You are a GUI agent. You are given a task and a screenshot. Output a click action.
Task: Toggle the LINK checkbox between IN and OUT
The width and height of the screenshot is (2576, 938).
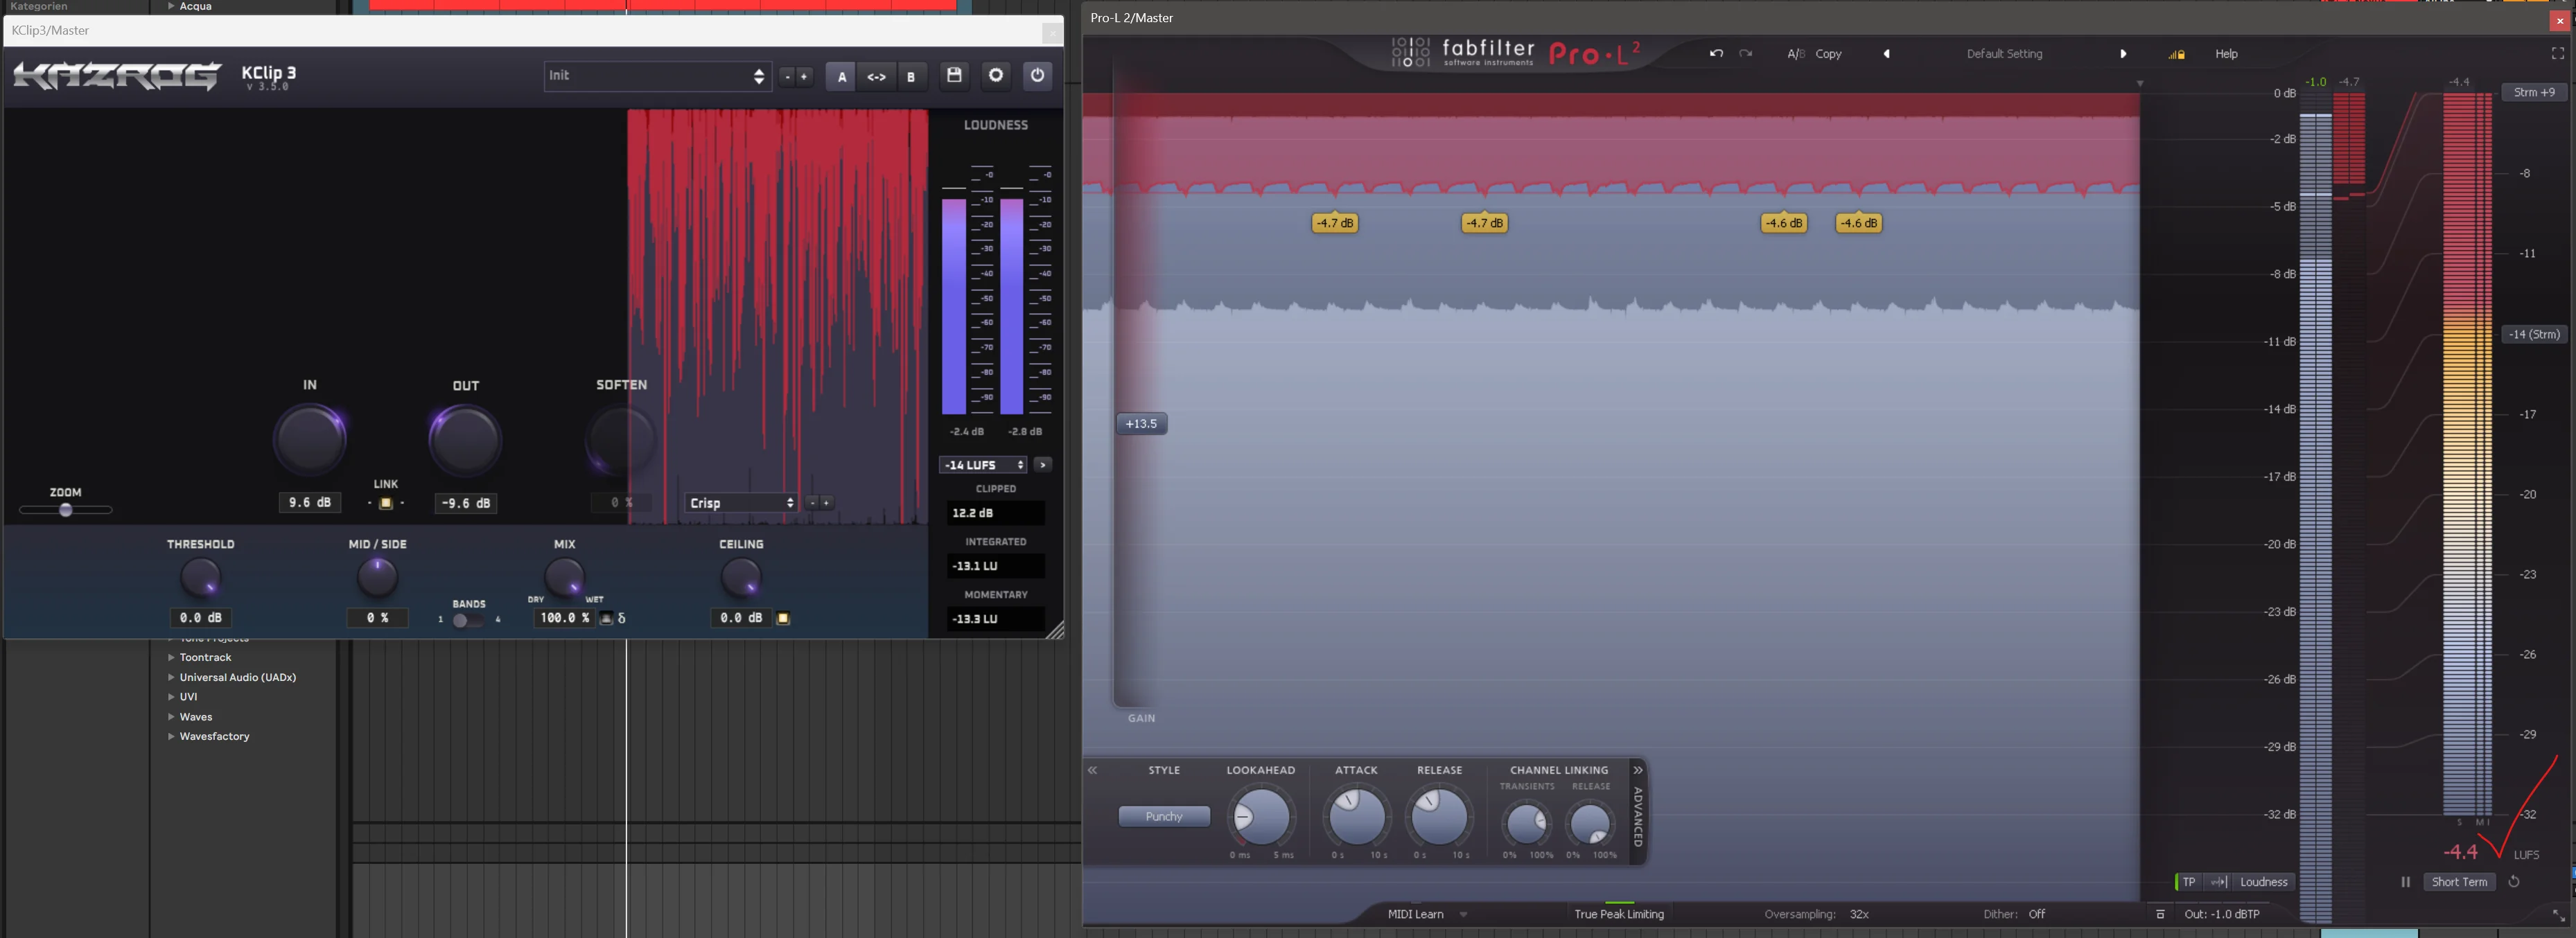click(x=385, y=503)
